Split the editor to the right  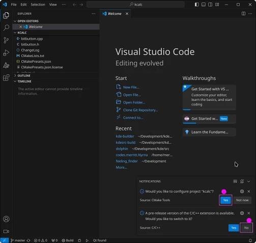tap(243, 14)
